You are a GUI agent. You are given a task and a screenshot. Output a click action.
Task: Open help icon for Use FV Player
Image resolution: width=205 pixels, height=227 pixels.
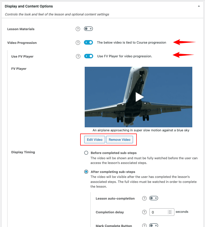(78, 56)
